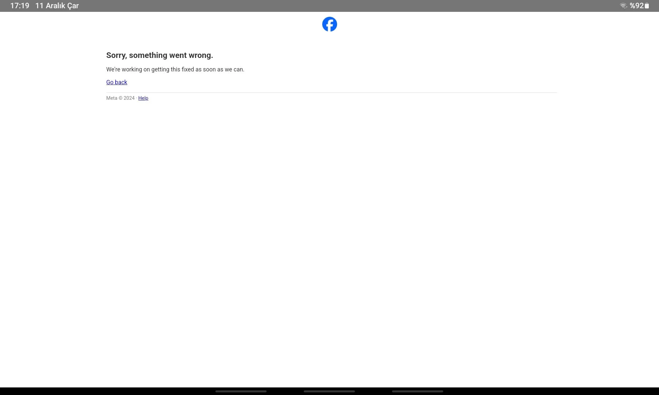Tap the "11 Aralık Çar" date text
Viewport: 659px width, 395px height.
click(x=57, y=6)
